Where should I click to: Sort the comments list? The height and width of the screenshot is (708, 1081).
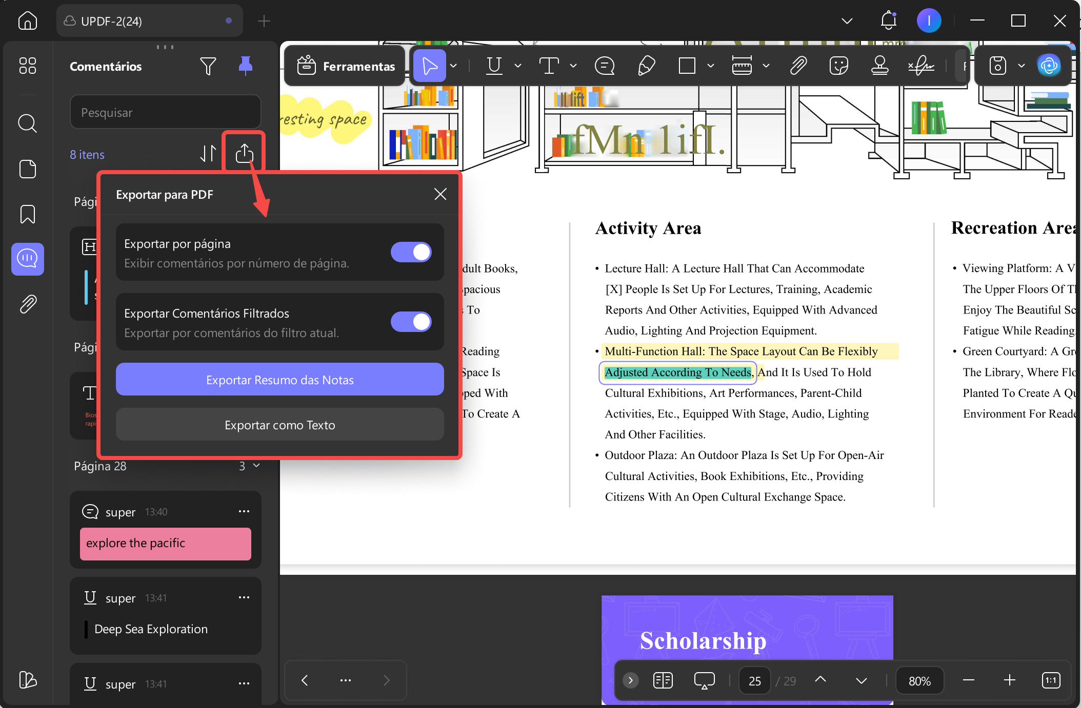(x=208, y=153)
